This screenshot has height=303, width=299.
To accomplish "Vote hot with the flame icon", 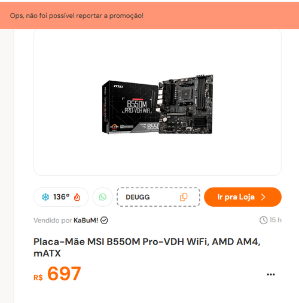I will click(77, 197).
